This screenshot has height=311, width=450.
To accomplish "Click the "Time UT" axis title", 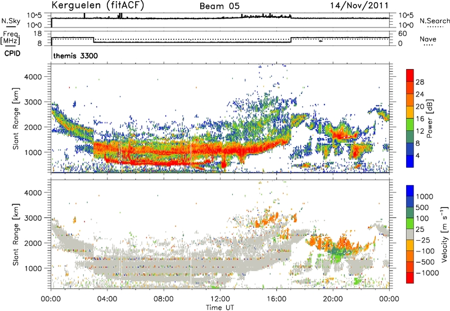I will tap(220, 308).
